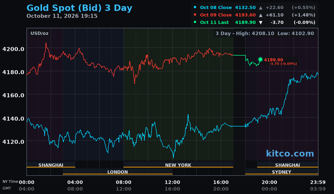334x194 pixels.
Task: Click the 'Oct 11 Last' legend label
Action: (214, 23)
